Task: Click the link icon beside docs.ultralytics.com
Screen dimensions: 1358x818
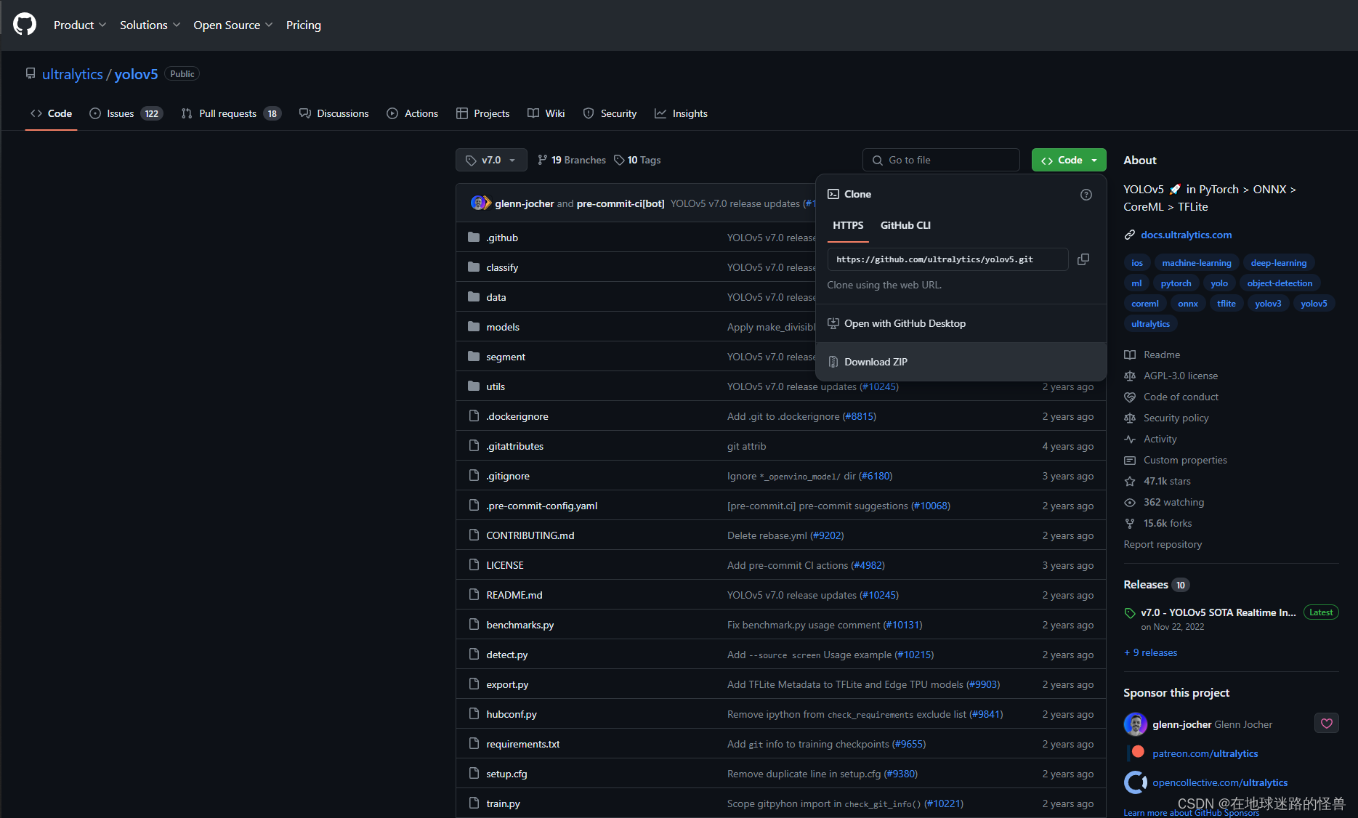Action: (1130, 235)
